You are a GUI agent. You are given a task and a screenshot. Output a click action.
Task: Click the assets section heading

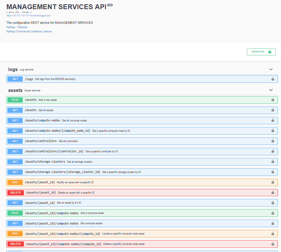pyautogui.click(x=15, y=90)
